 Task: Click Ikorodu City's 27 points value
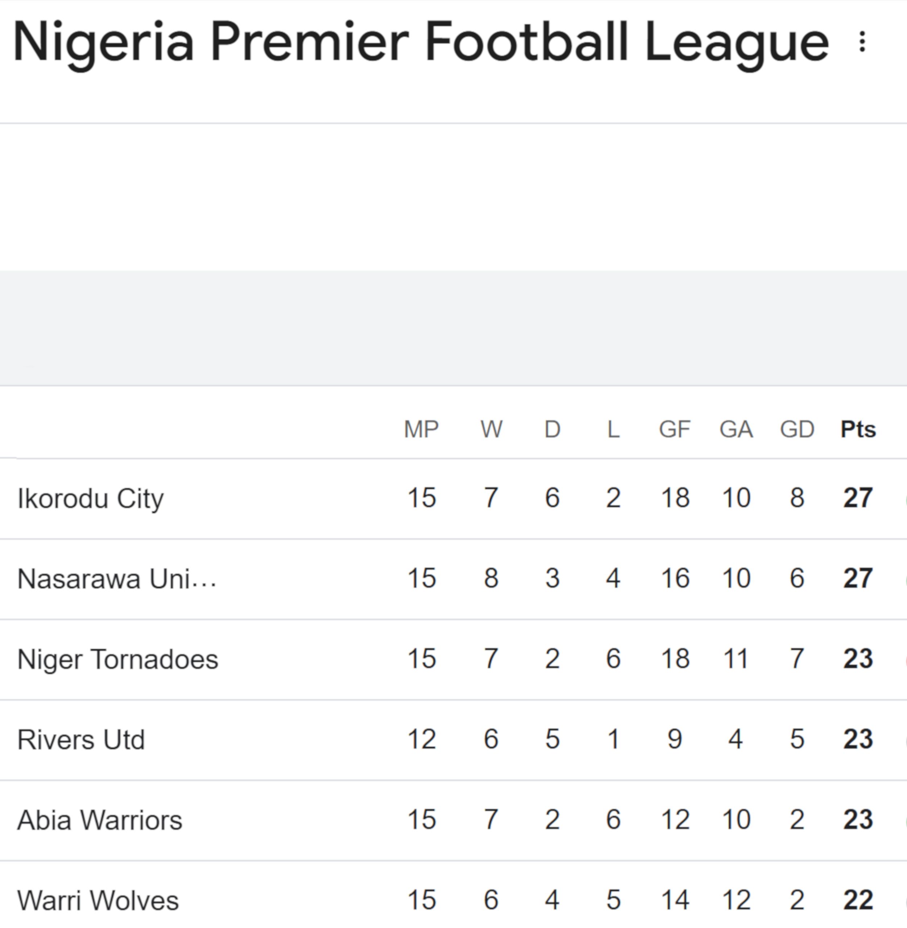858,498
